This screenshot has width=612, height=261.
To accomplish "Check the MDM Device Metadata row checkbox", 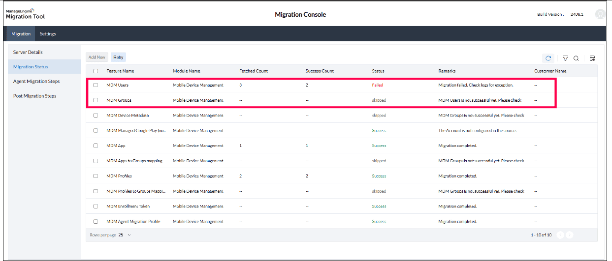I will (x=96, y=116).
